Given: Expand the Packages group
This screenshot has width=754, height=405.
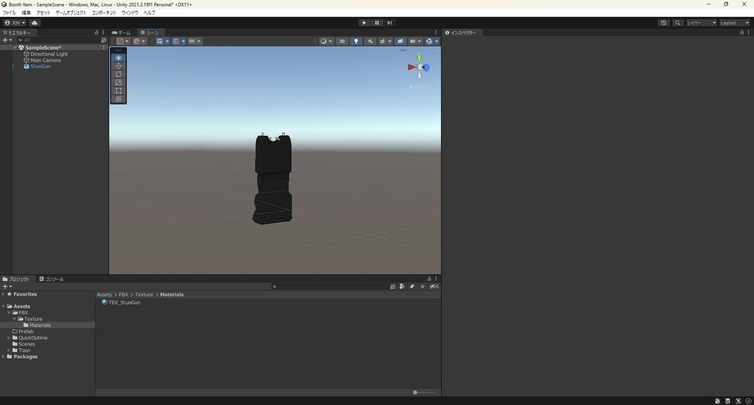Looking at the screenshot, I should pos(4,356).
